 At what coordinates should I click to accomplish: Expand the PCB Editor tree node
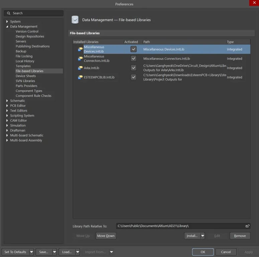7,106
